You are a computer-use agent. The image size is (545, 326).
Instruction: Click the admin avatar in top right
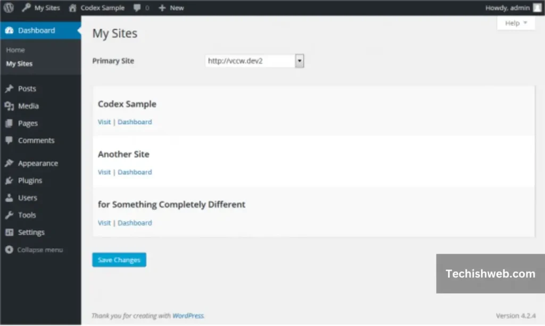538,7
